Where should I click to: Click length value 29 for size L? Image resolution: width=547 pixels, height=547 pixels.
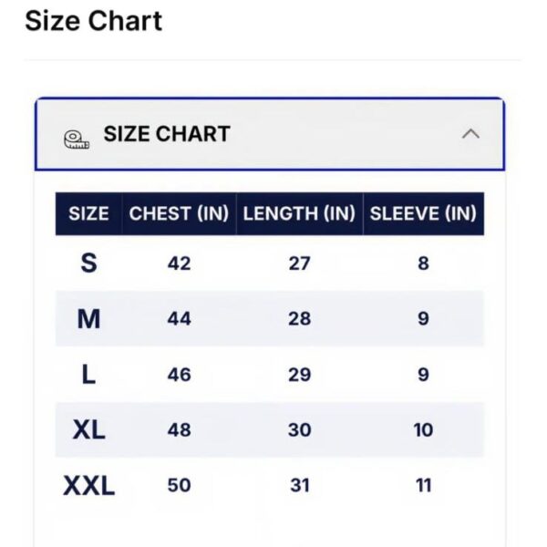(299, 375)
